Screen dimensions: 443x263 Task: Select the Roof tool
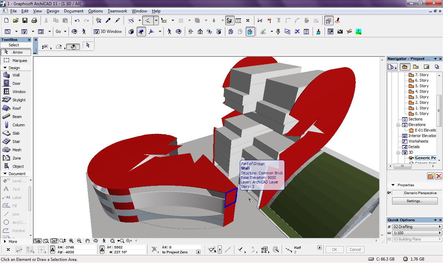[16, 108]
